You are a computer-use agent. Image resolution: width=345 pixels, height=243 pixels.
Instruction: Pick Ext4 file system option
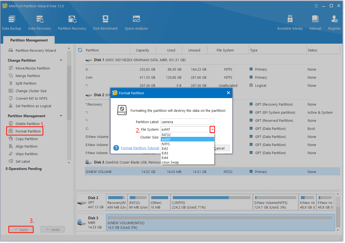(x=188, y=158)
